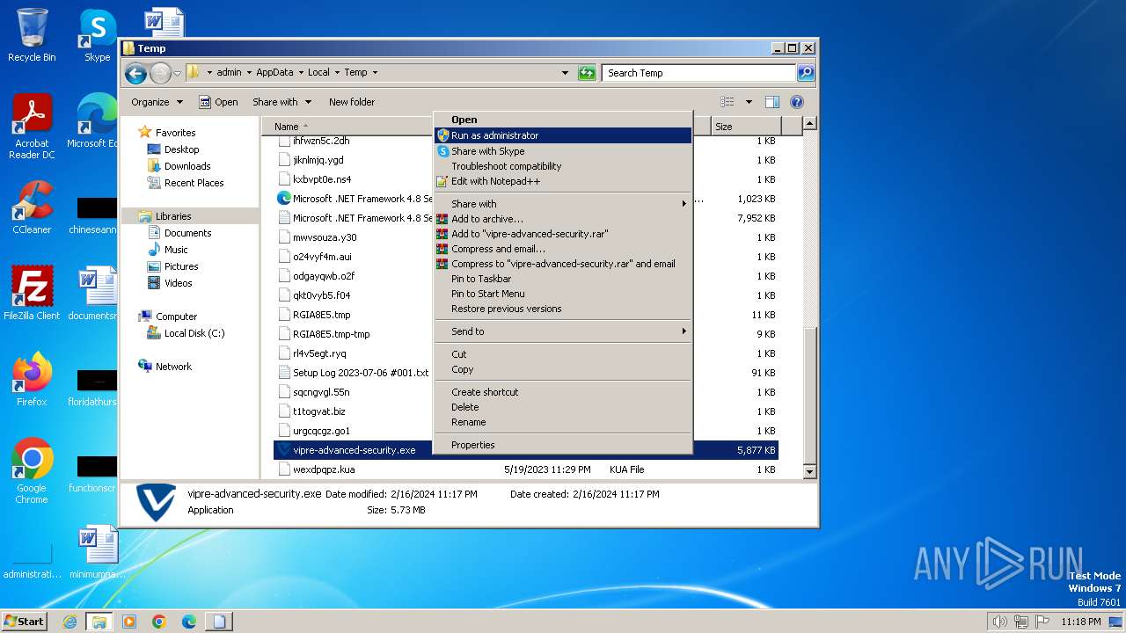Select Cut in the context menu
The image size is (1126, 633).
pos(563,354)
